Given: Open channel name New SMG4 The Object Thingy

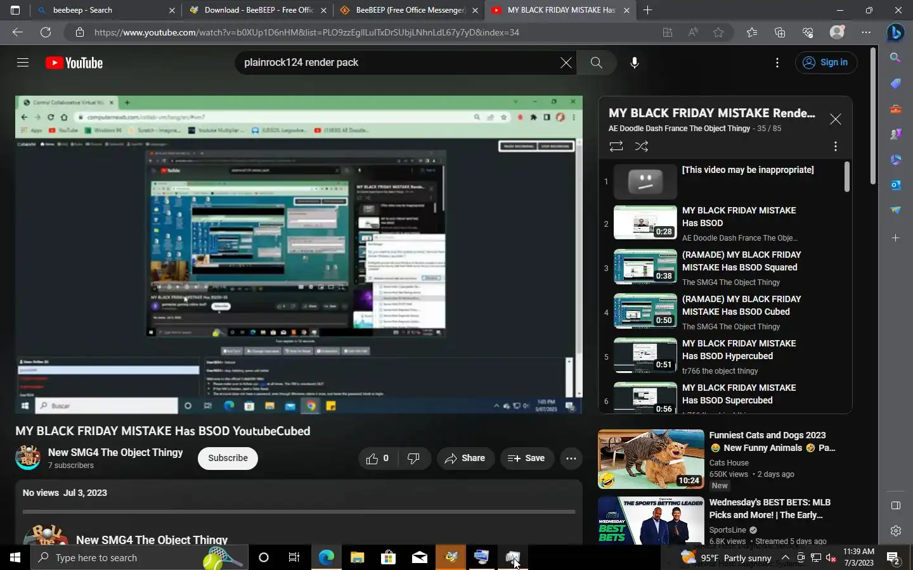Looking at the screenshot, I should click(115, 452).
